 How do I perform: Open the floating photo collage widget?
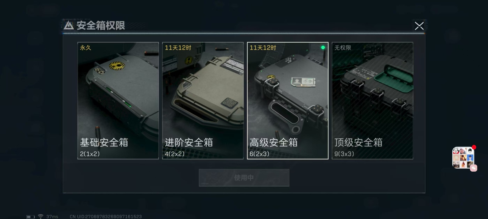pos(463,158)
